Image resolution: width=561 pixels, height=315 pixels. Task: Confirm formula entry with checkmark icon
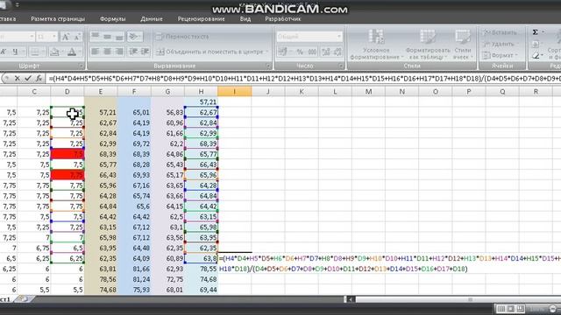[x=28, y=78]
